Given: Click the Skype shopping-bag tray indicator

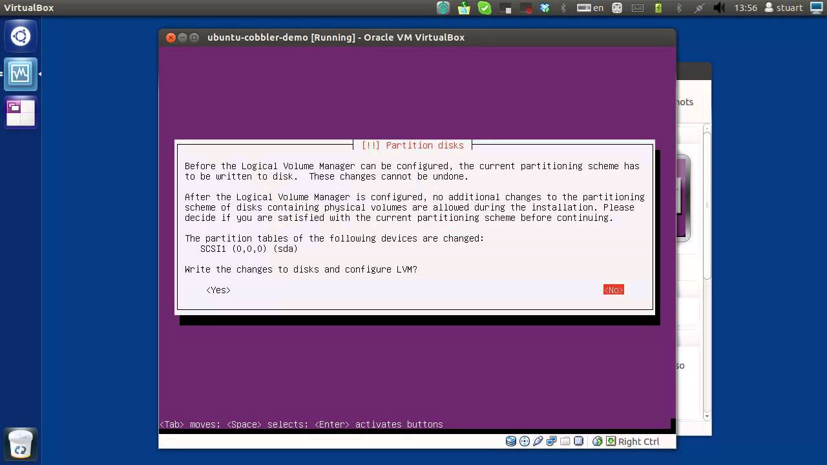Looking at the screenshot, I should pyautogui.click(x=464, y=8).
